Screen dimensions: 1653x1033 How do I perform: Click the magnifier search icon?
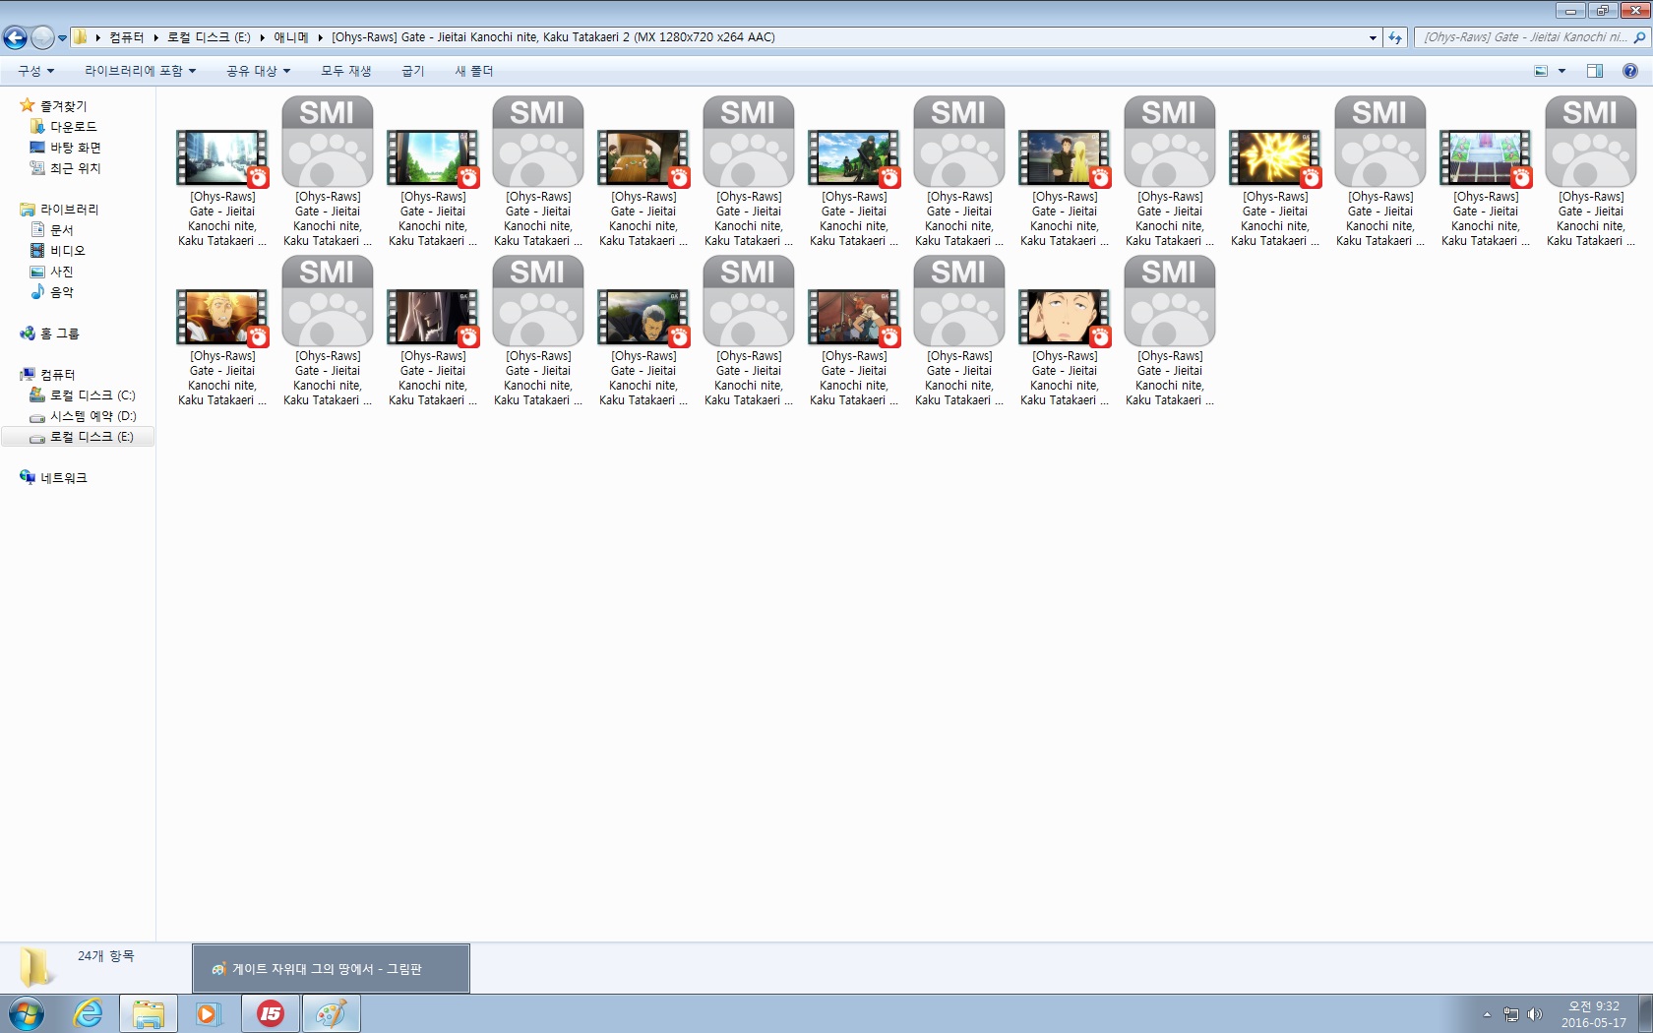click(1639, 37)
